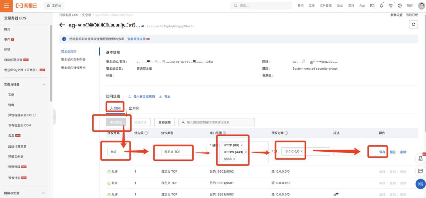The image size is (426, 198).
Task: Open the 查看最佳实践 link
Action: (136, 39)
